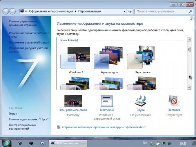Click the clock showing 20:26

click(183, 143)
